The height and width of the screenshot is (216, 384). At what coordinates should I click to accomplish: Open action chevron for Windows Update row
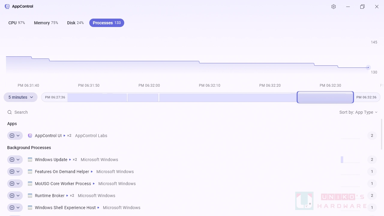[18, 160]
